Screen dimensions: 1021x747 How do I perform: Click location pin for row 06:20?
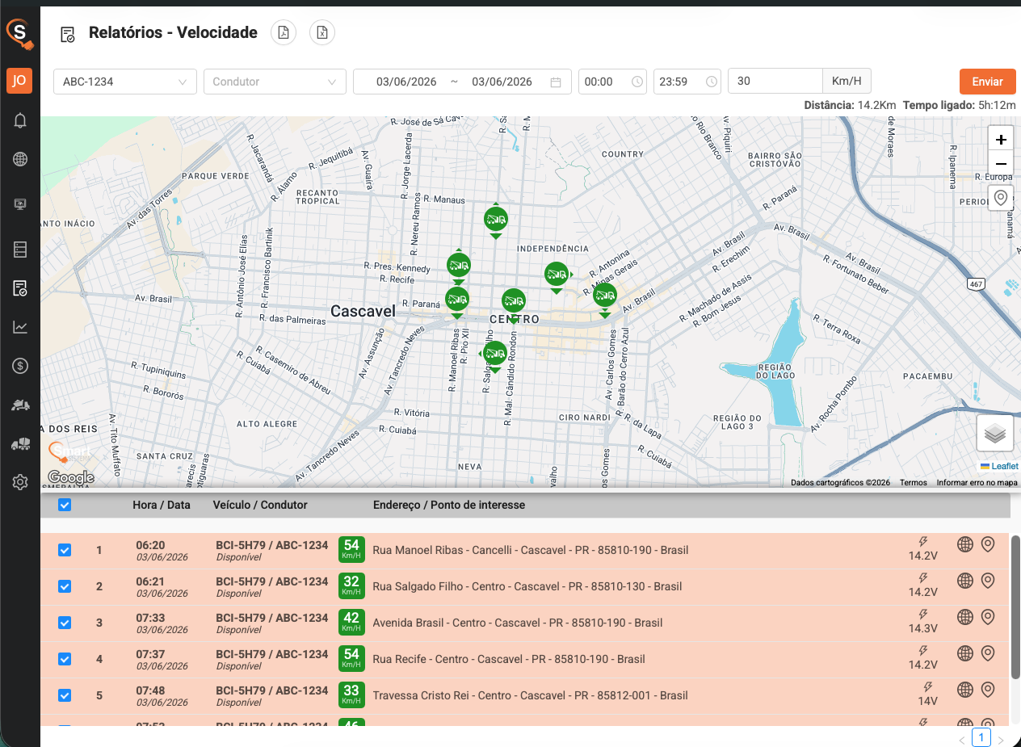[x=987, y=545]
